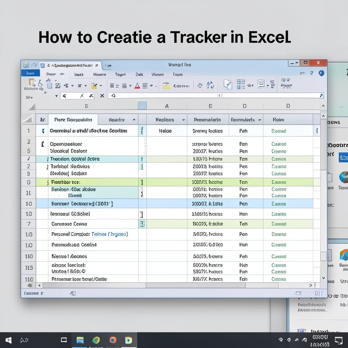Select the 'Flore Rosppeoins' header tab
This screenshot has height=348, width=348.
point(73,120)
